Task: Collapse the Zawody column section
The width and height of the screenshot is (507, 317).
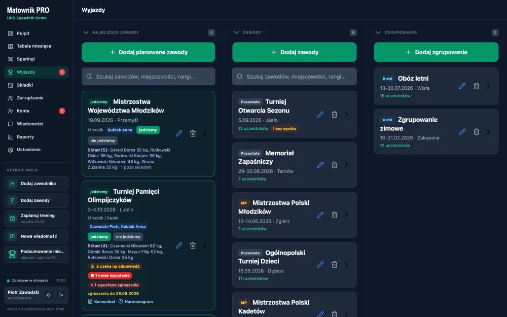Action: tap(236, 32)
